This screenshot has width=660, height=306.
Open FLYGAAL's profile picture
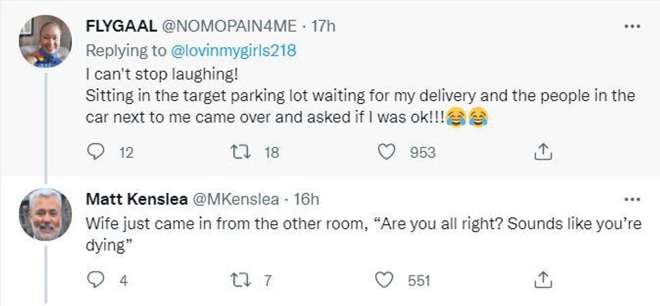pyautogui.click(x=45, y=41)
